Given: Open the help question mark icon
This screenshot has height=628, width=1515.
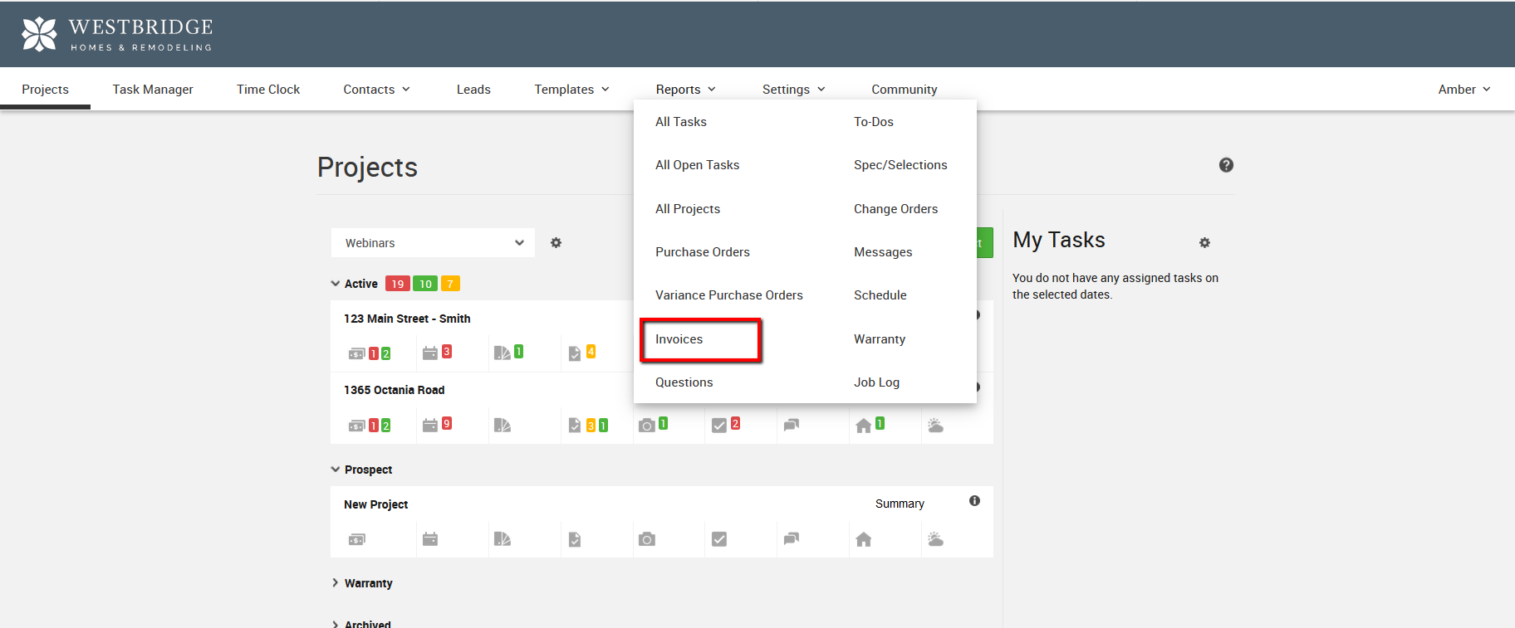Looking at the screenshot, I should [1226, 165].
